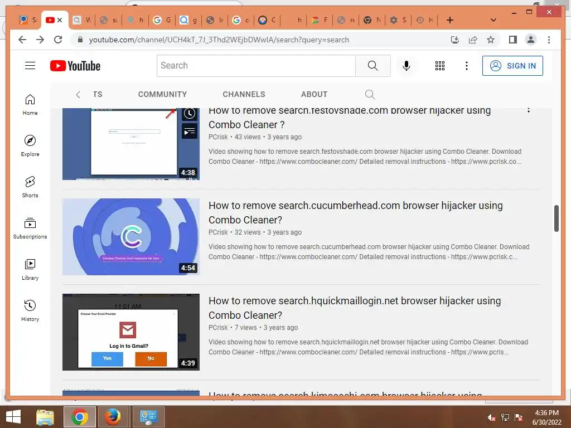Image resolution: width=571 pixels, height=428 pixels.
Task: Open the Chrome taskbar icon
Action: [x=79, y=417]
